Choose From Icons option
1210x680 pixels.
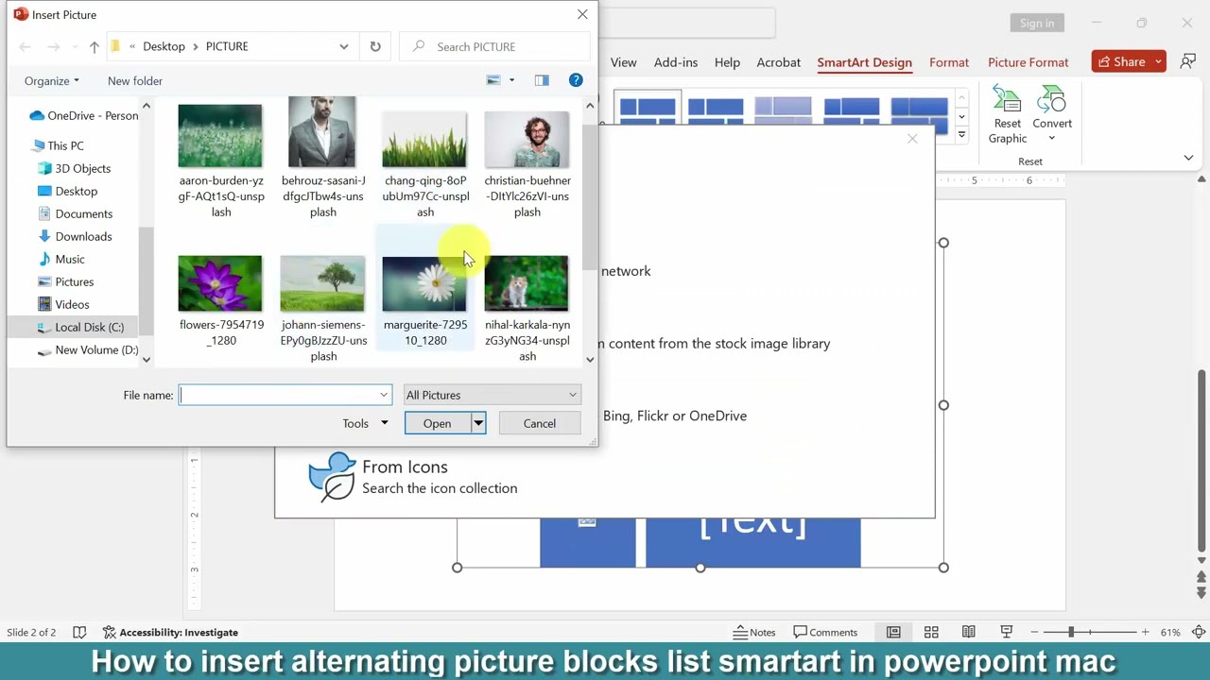(x=414, y=476)
